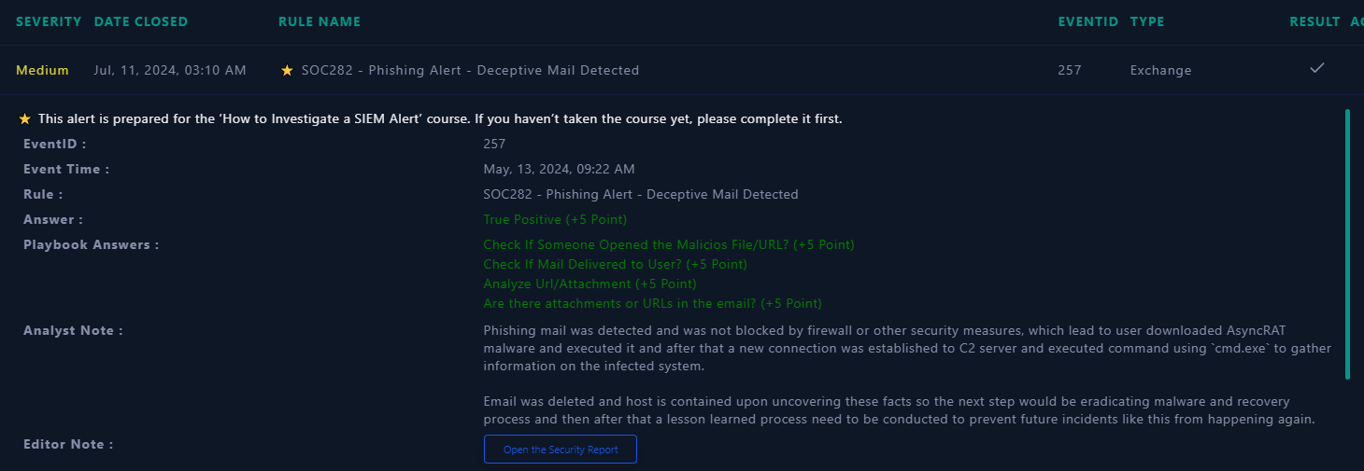
Task: Click the Rule Name column header
Action: pos(320,21)
